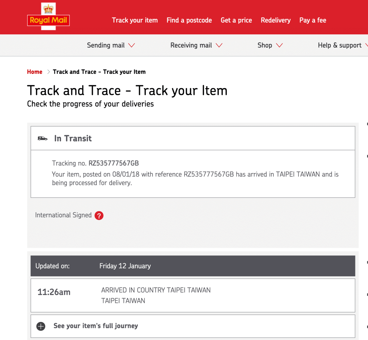Open Pay a fee link
Viewport: 368px width, 340px height.
[x=313, y=20]
